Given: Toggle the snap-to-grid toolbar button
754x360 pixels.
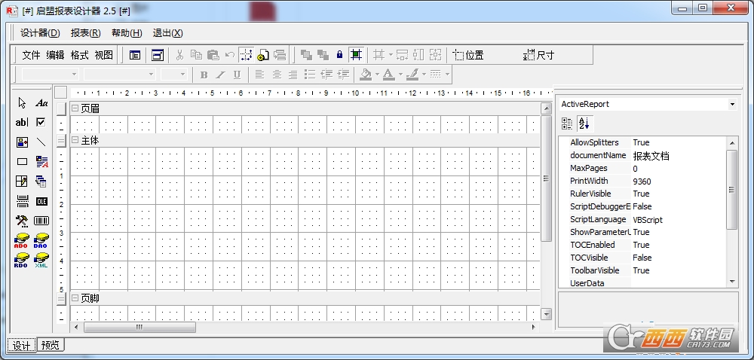Looking at the screenshot, I should coord(246,55).
